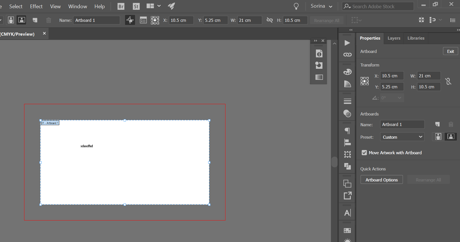Close the floating panel with X
460x242 pixels.
click(x=323, y=41)
